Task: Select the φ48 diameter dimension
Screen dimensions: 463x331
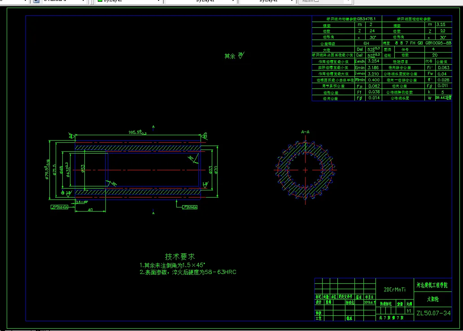Action: 61,170
